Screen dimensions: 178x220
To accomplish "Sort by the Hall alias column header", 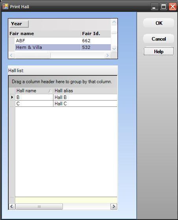I will 85,91.
